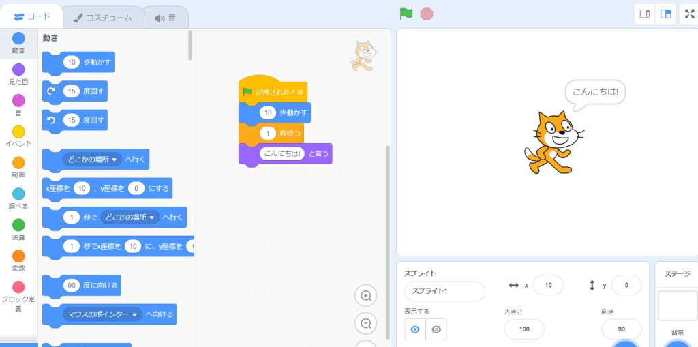The width and height of the screenshot is (698, 347).
Task: Select the イベント (Events) block category
Action: (18, 136)
